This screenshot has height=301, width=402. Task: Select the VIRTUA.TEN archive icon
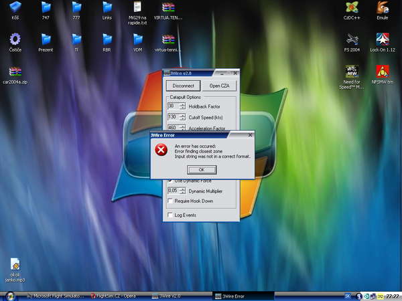[x=168, y=11]
